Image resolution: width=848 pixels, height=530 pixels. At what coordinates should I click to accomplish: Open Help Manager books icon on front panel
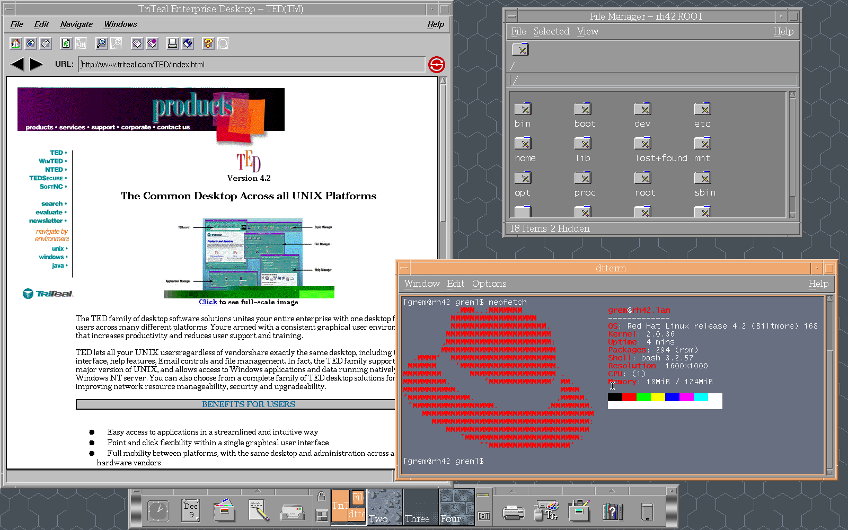pos(613,511)
